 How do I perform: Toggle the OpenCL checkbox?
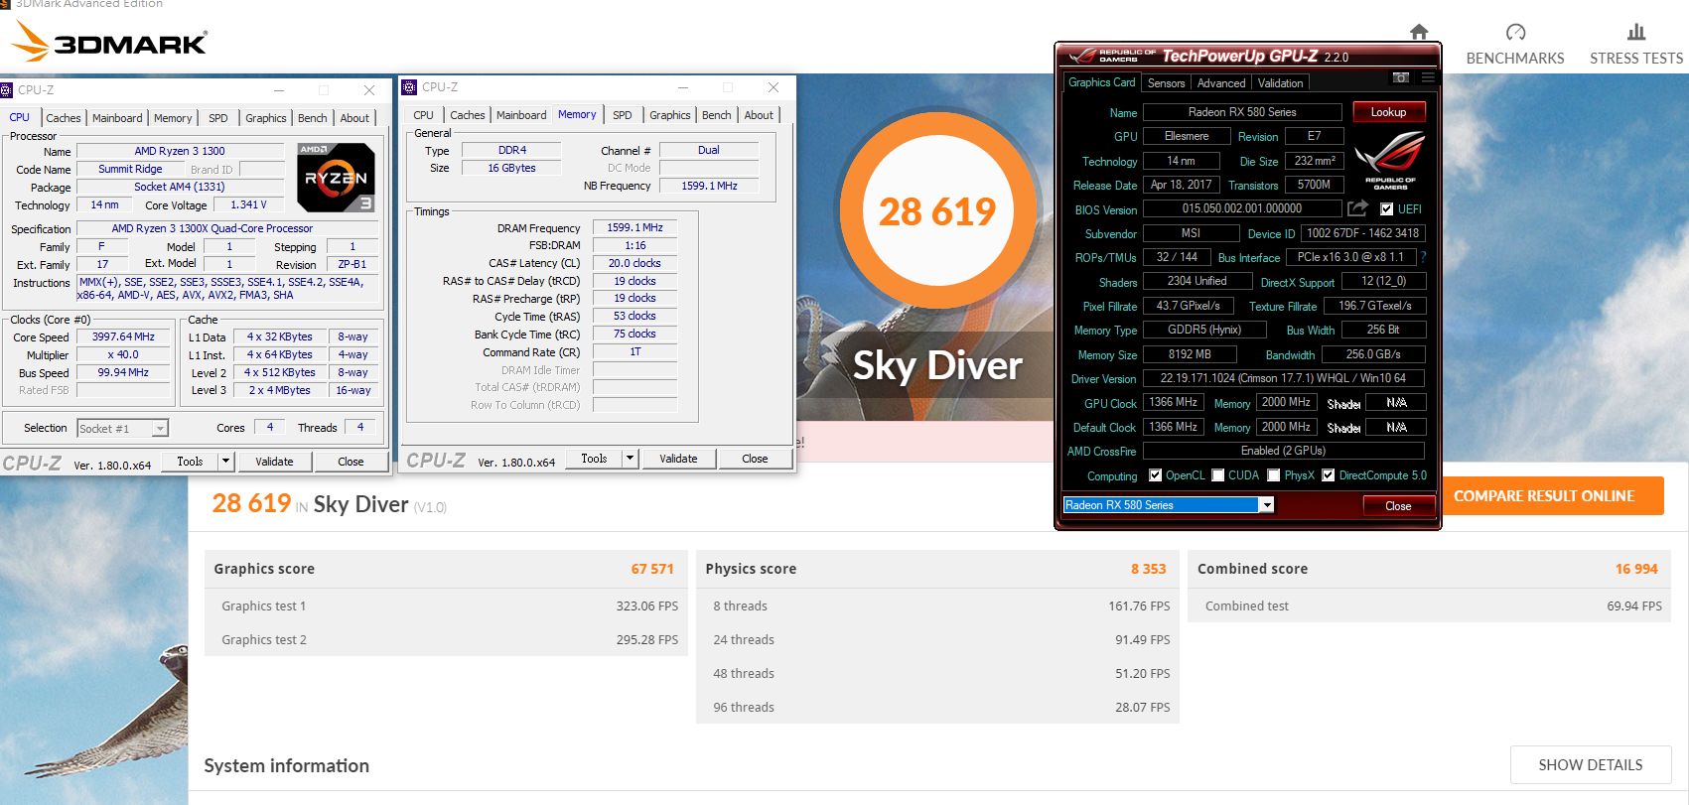(x=1155, y=475)
